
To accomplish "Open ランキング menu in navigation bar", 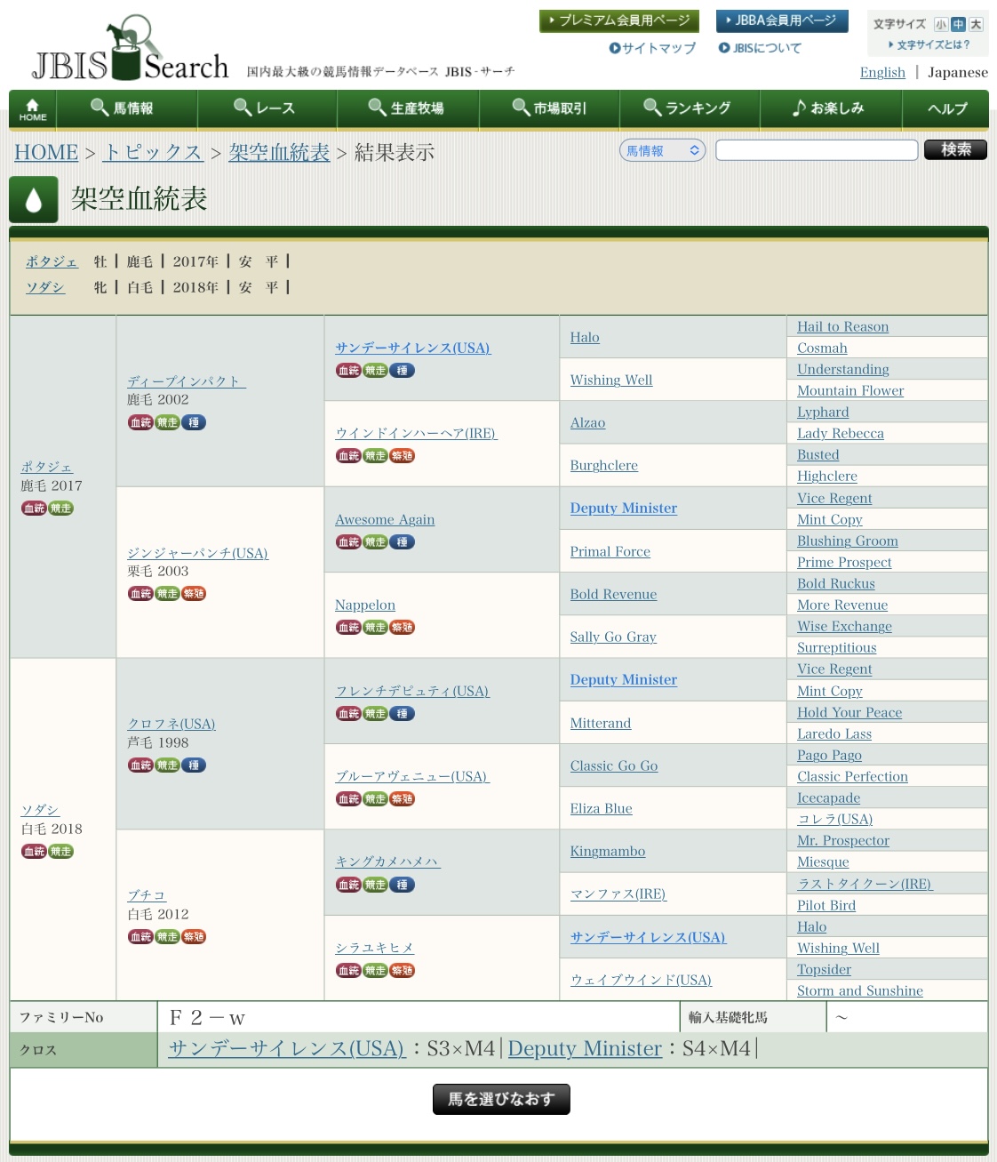I will click(690, 108).
